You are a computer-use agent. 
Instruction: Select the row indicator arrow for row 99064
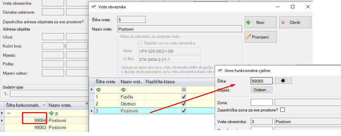coord(2,120)
